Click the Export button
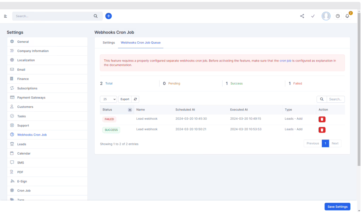 point(125,99)
